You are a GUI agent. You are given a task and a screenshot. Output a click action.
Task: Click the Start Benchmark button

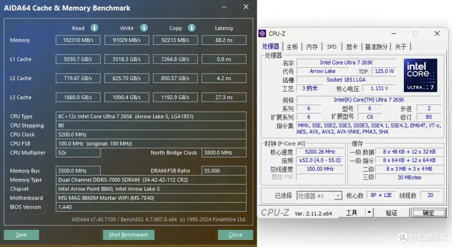[x=128, y=234]
